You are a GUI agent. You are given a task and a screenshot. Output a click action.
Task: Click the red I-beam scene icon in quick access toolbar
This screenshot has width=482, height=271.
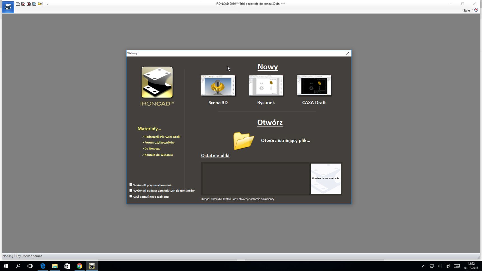coord(29,4)
